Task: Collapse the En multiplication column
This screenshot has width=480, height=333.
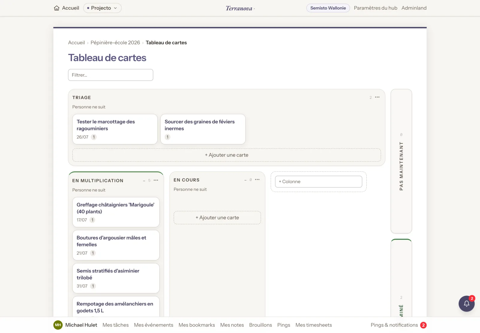Action: click(x=144, y=181)
